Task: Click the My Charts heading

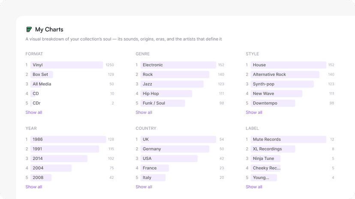Action: pyautogui.click(x=49, y=30)
